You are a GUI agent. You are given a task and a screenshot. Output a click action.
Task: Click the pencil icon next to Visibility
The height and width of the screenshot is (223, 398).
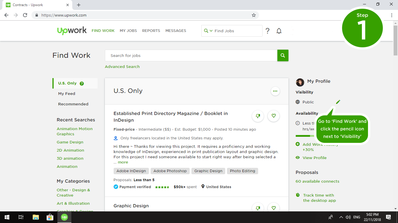coord(338,102)
